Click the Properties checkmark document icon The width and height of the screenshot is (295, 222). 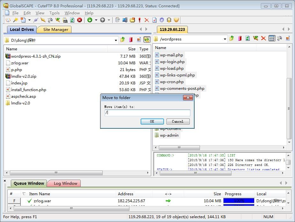click(154, 20)
